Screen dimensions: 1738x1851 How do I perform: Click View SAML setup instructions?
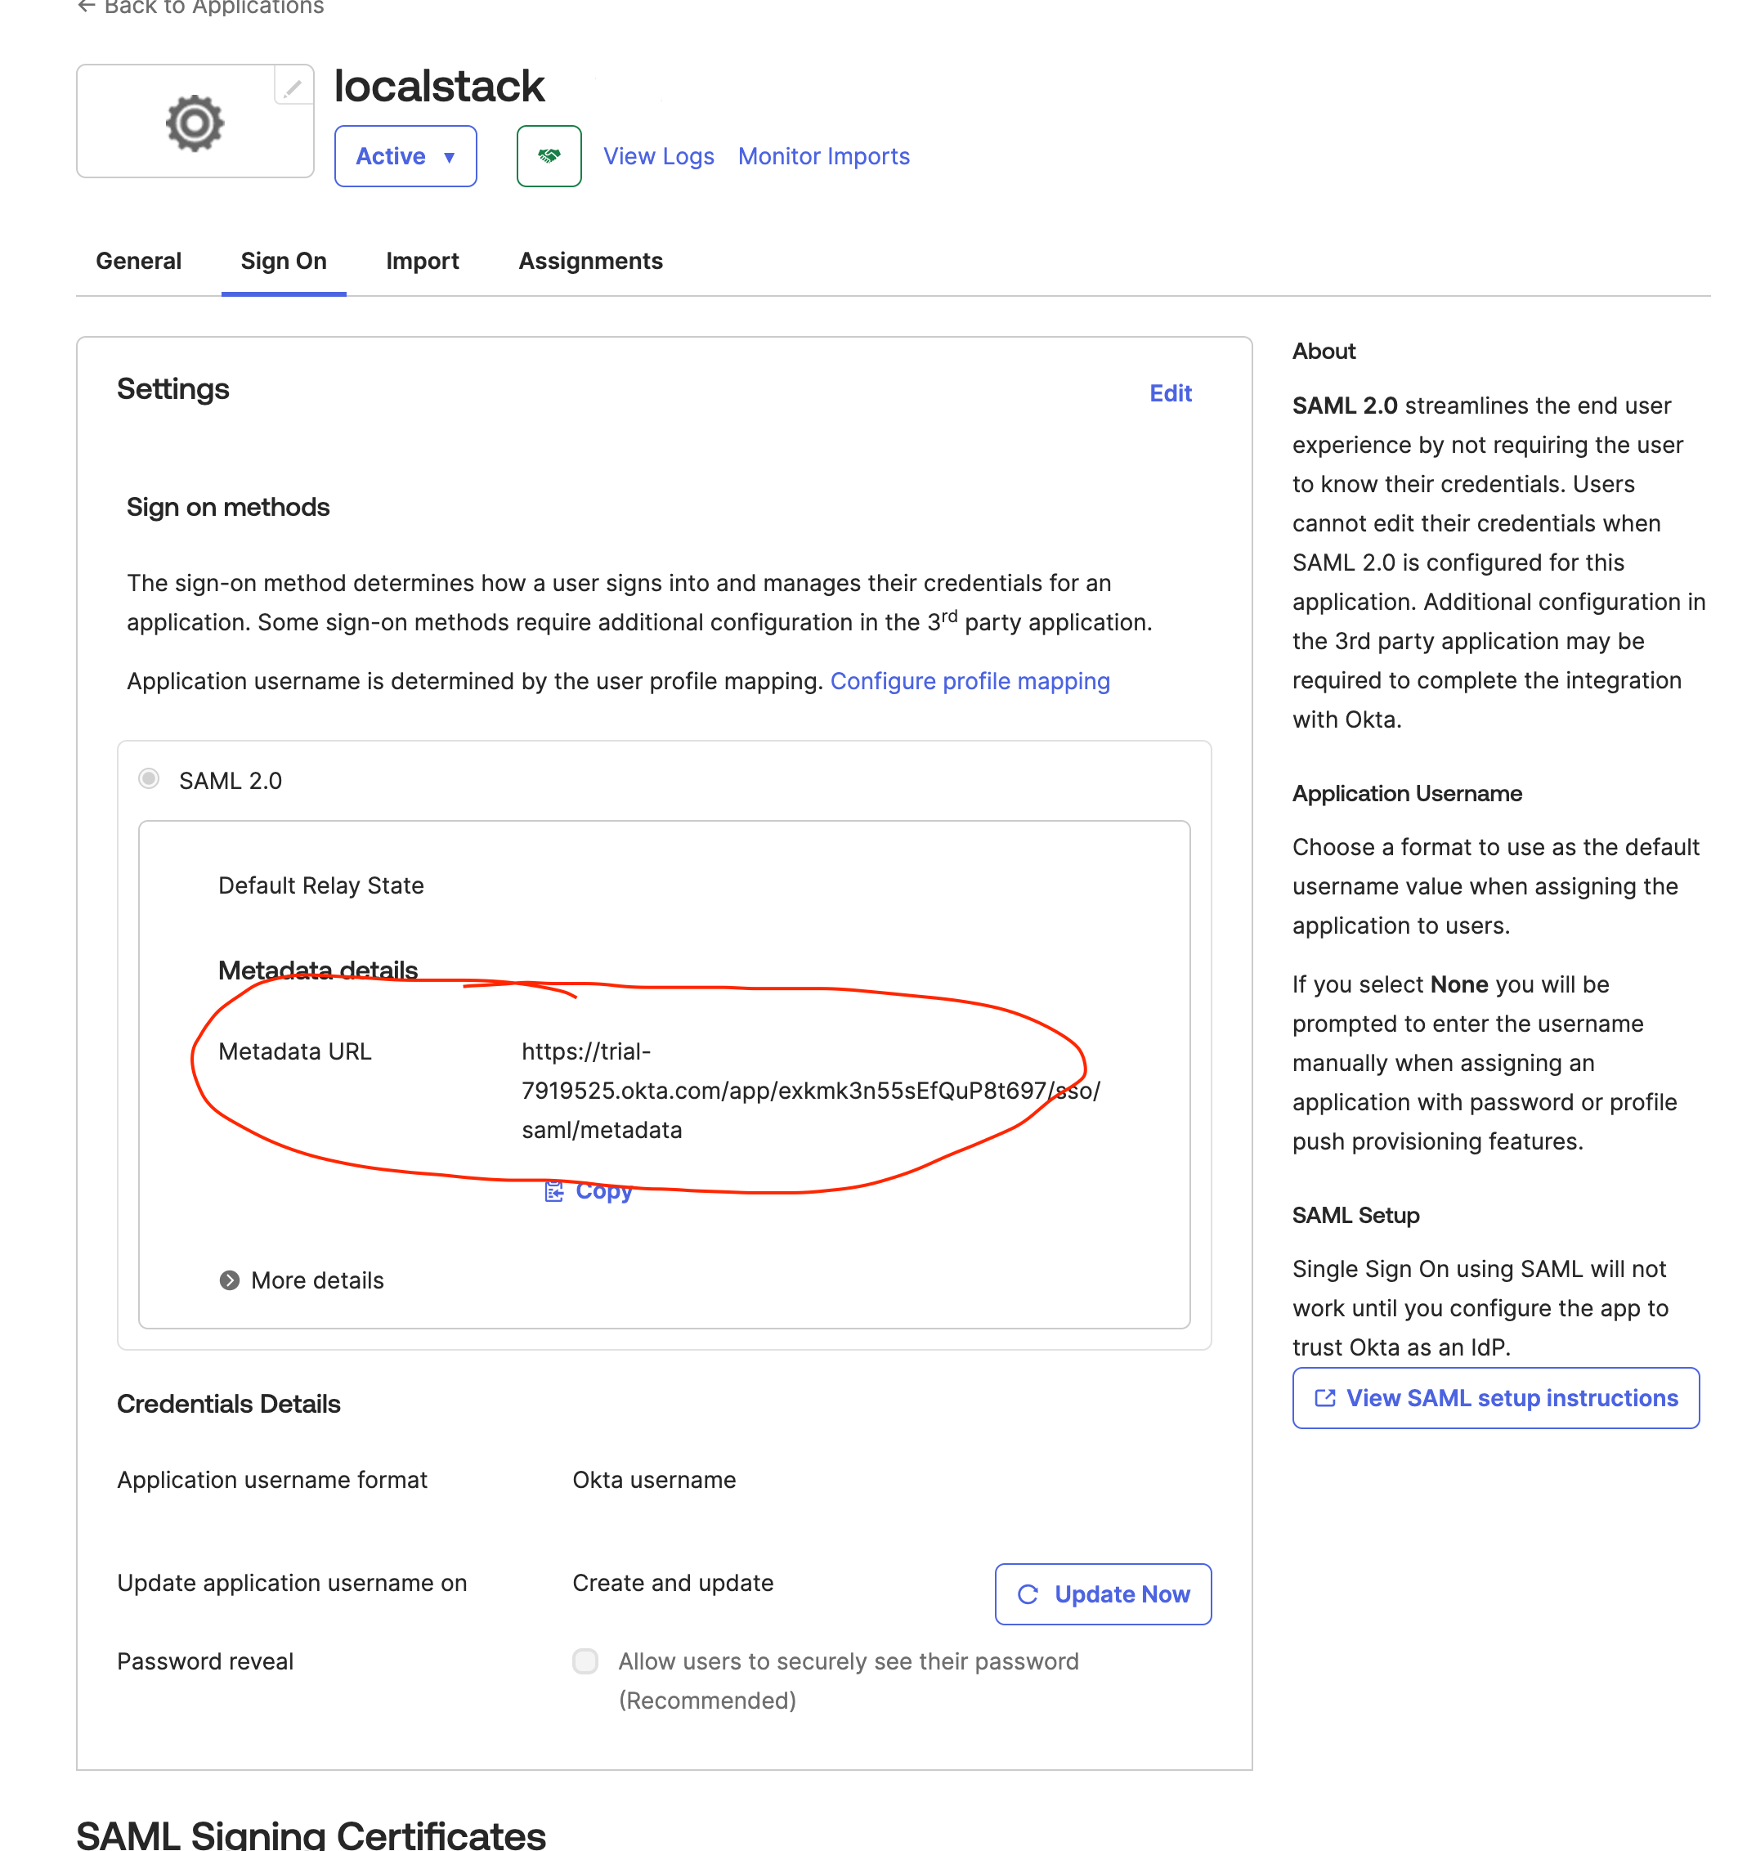(1494, 1397)
